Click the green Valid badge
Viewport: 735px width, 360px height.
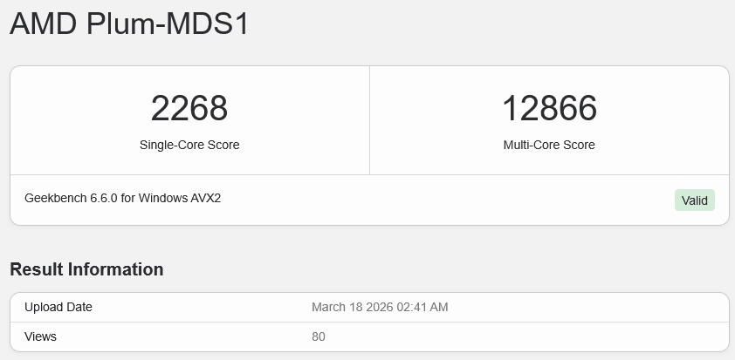[x=694, y=200]
